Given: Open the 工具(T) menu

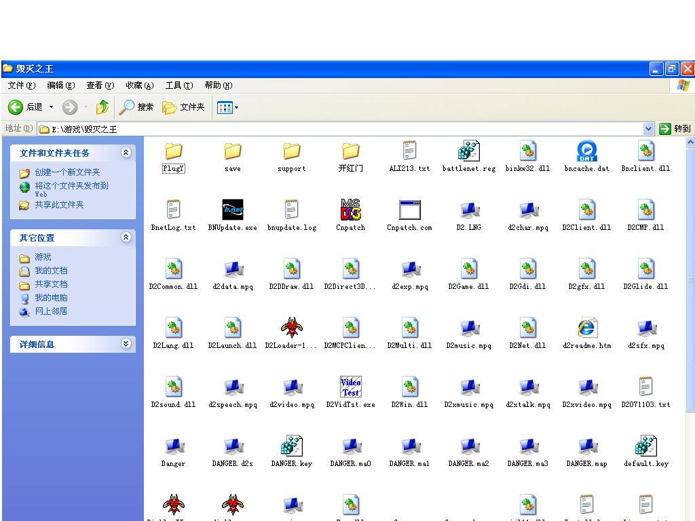Looking at the screenshot, I should click(179, 85).
